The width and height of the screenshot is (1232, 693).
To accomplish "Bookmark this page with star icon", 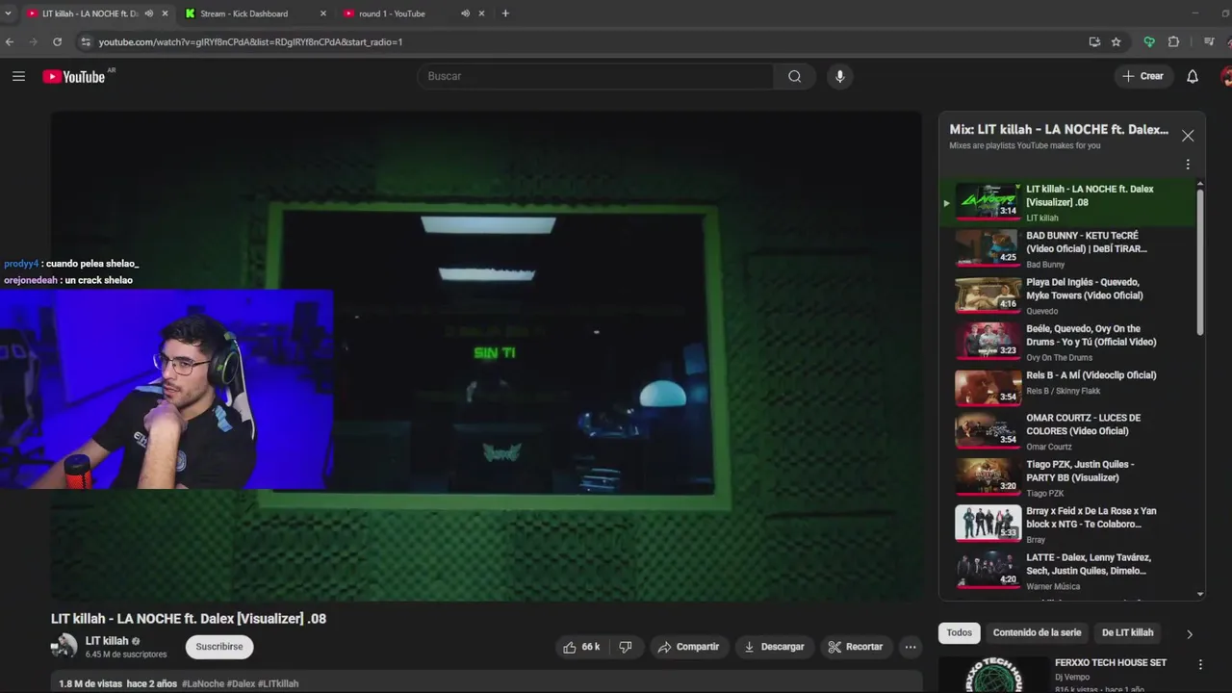I will tap(1116, 41).
